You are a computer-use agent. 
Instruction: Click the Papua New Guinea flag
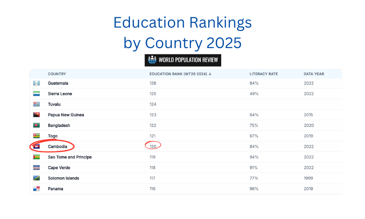[x=36, y=115]
